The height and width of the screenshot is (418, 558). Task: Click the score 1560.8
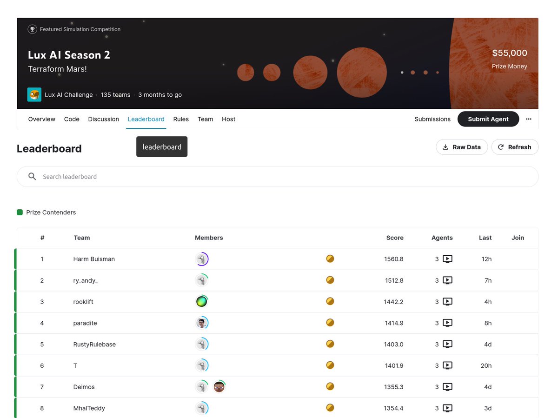[x=394, y=259]
